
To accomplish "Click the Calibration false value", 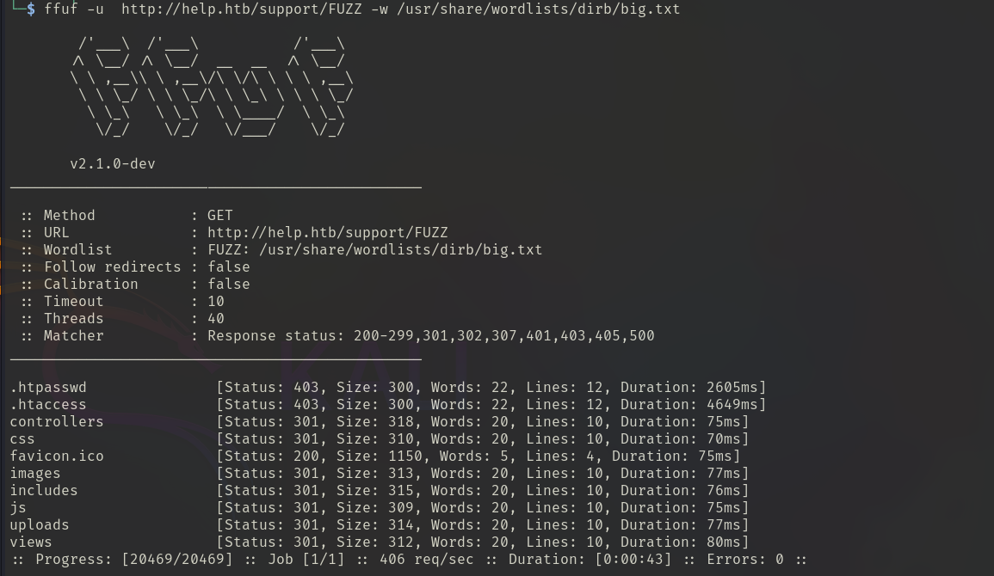I will tap(228, 284).
